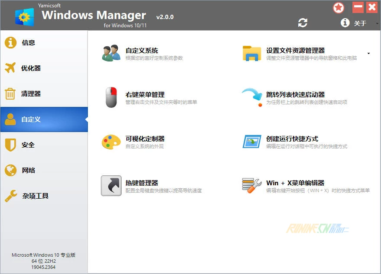Viewport: 381px width, 274px height.
Task: Click the refresh icon in header
Action: [303, 23]
